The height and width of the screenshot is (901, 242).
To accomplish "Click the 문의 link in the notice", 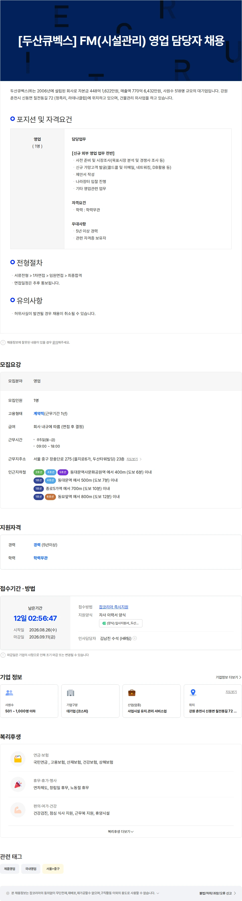I will [55, 342].
